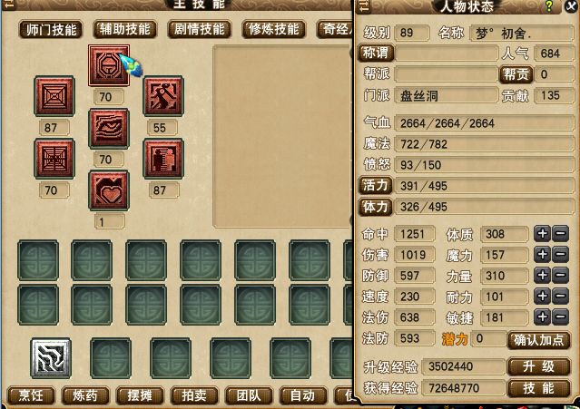The height and width of the screenshot is (409, 580).
Task: Select the white maze-pattern icon in bottom row
Action: (x=51, y=358)
